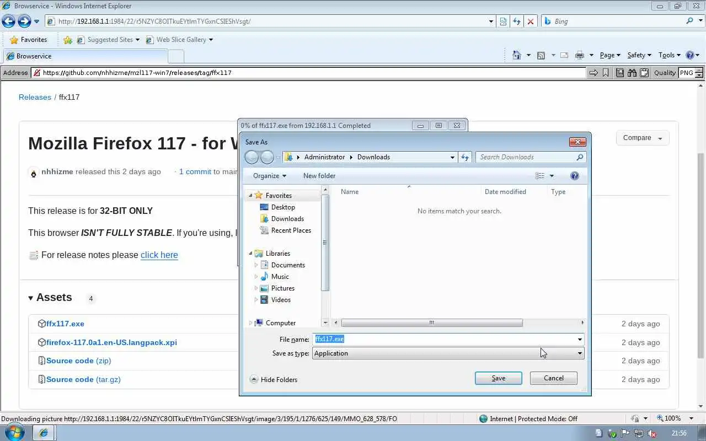Screen dimensions: 706x441
Task: Click the Windows Start orb
Action: (x=14, y=432)
